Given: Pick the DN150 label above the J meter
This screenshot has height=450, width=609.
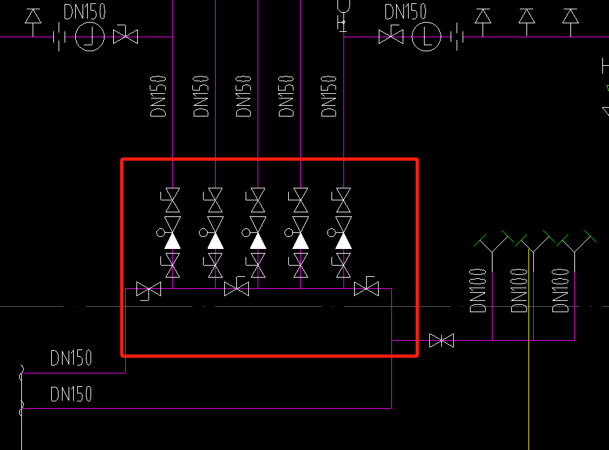Looking at the screenshot, I should pyautogui.click(x=85, y=12).
